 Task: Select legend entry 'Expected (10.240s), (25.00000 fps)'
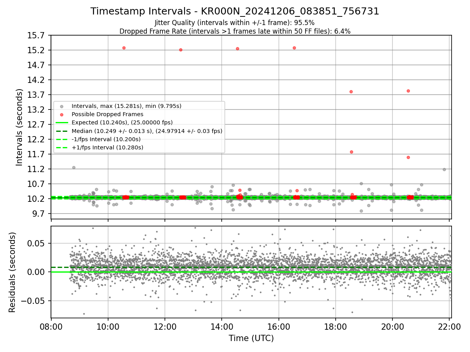point(122,122)
